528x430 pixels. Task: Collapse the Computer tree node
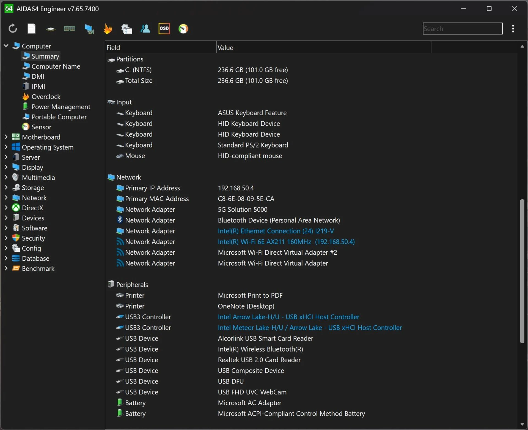point(6,46)
